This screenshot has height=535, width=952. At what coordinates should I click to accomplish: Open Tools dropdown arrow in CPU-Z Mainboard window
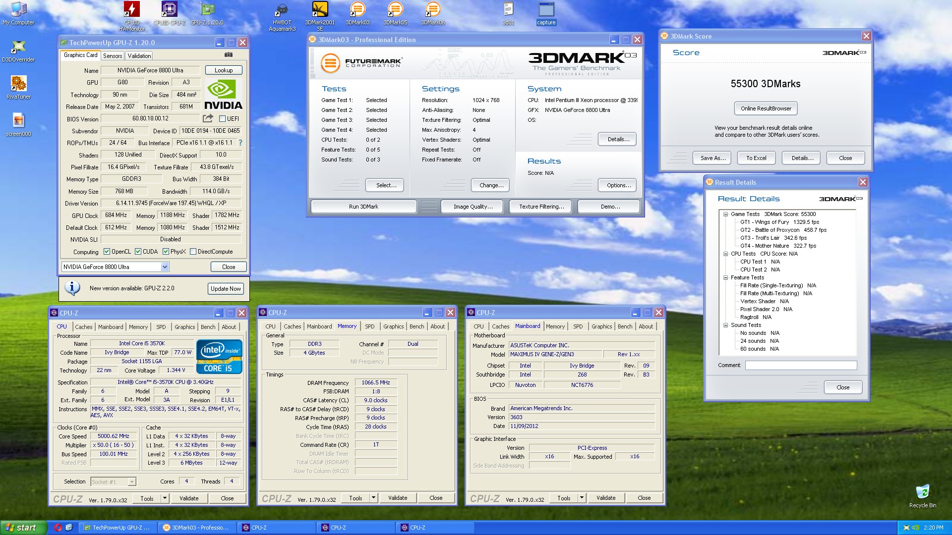point(582,498)
